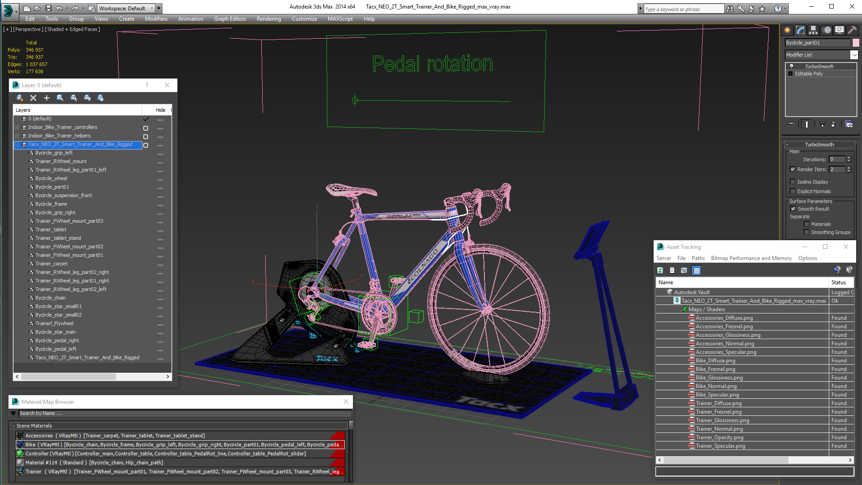
Task: Collapse the Scene Materials section
Action: (13, 426)
